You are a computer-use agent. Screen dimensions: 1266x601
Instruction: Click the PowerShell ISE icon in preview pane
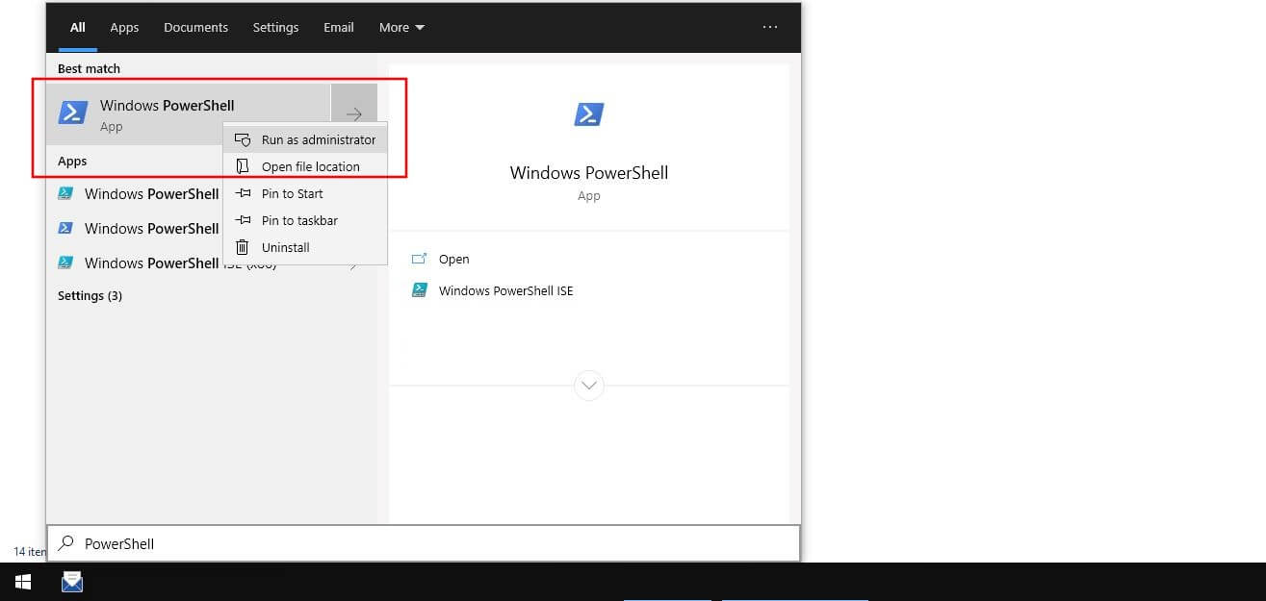click(419, 290)
